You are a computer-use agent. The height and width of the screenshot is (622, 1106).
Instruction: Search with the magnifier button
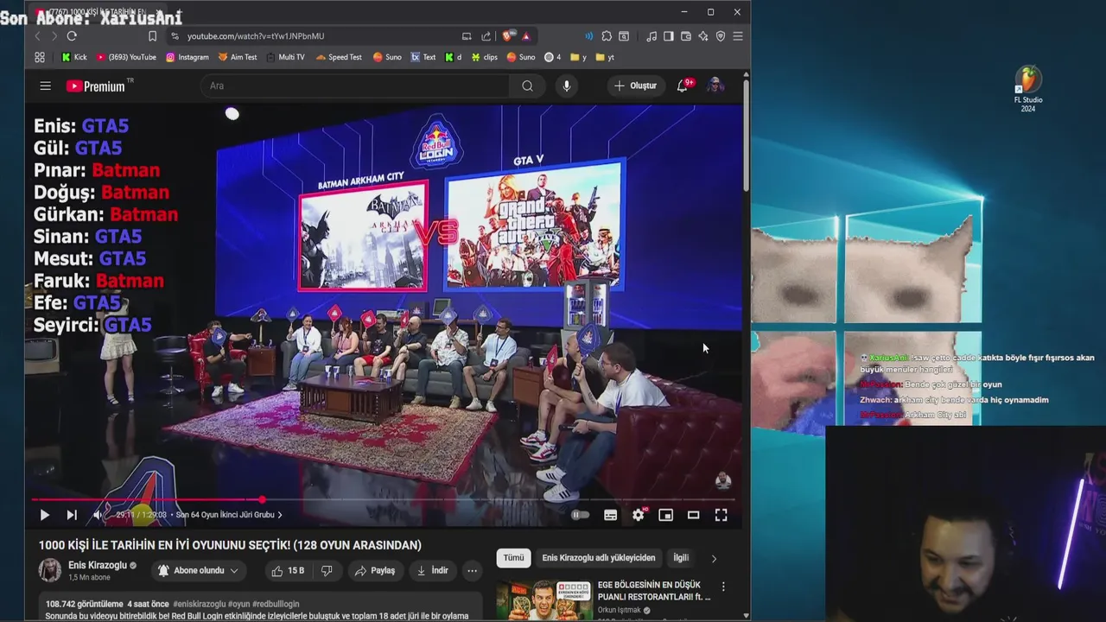[x=527, y=86]
